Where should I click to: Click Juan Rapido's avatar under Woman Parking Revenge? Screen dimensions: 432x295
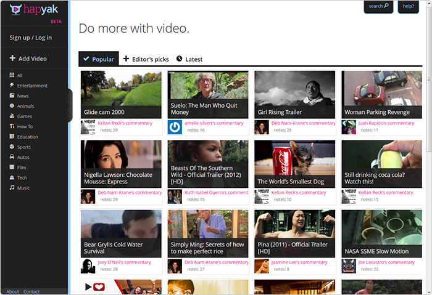click(349, 127)
